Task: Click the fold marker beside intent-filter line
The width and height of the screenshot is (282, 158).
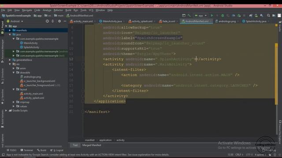Action: click(x=83, y=70)
